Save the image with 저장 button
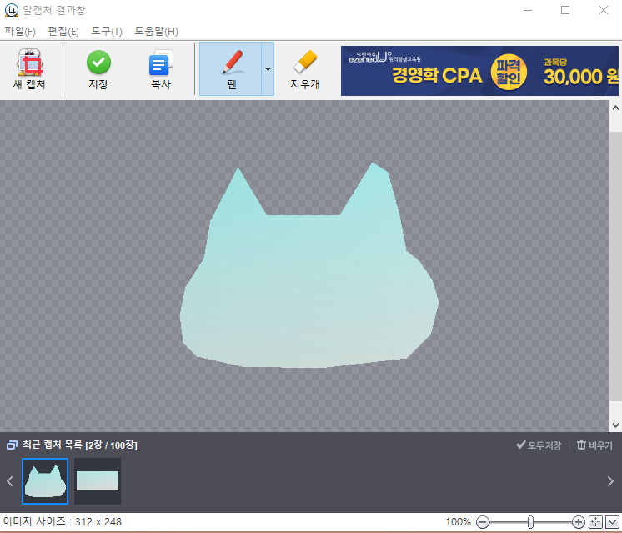Screen dimensions: 622x533 [98, 69]
